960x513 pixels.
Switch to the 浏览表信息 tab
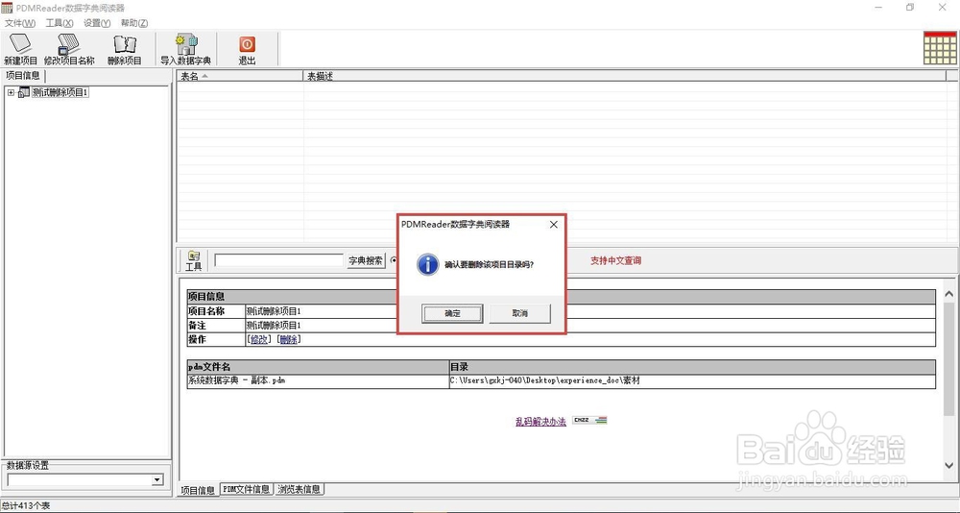[299, 489]
